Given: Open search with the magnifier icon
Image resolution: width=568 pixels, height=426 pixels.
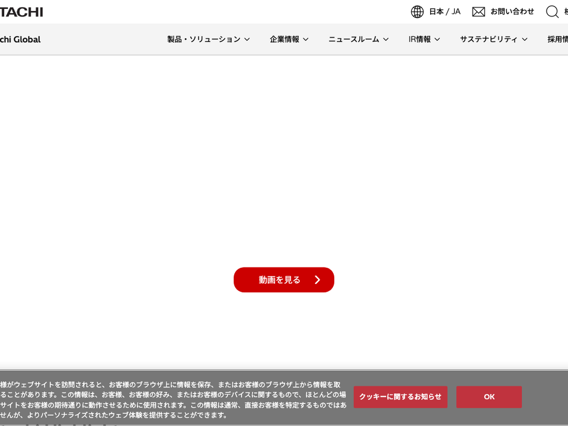Looking at the screenshot, I should coord(552,12).
